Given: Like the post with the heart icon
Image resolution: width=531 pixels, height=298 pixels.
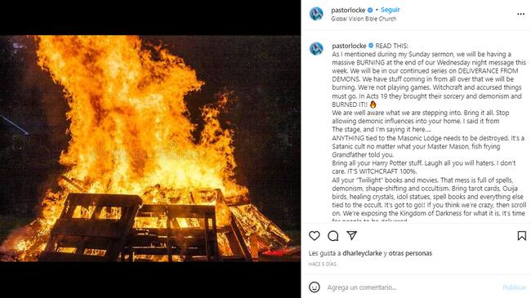Looking at the screenshot, I should coord(315,236).
